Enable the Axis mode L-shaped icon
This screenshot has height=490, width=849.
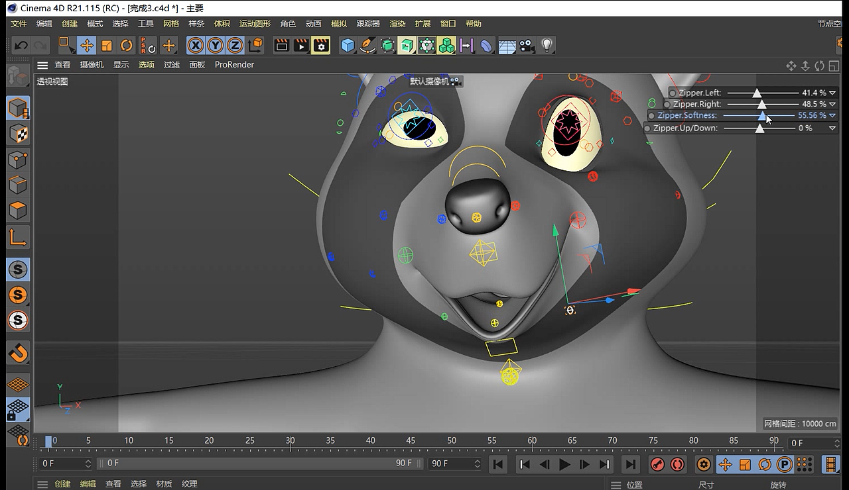click(x=18, y=237)
